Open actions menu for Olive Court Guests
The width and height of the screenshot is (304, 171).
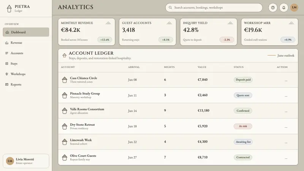point(286,158)
